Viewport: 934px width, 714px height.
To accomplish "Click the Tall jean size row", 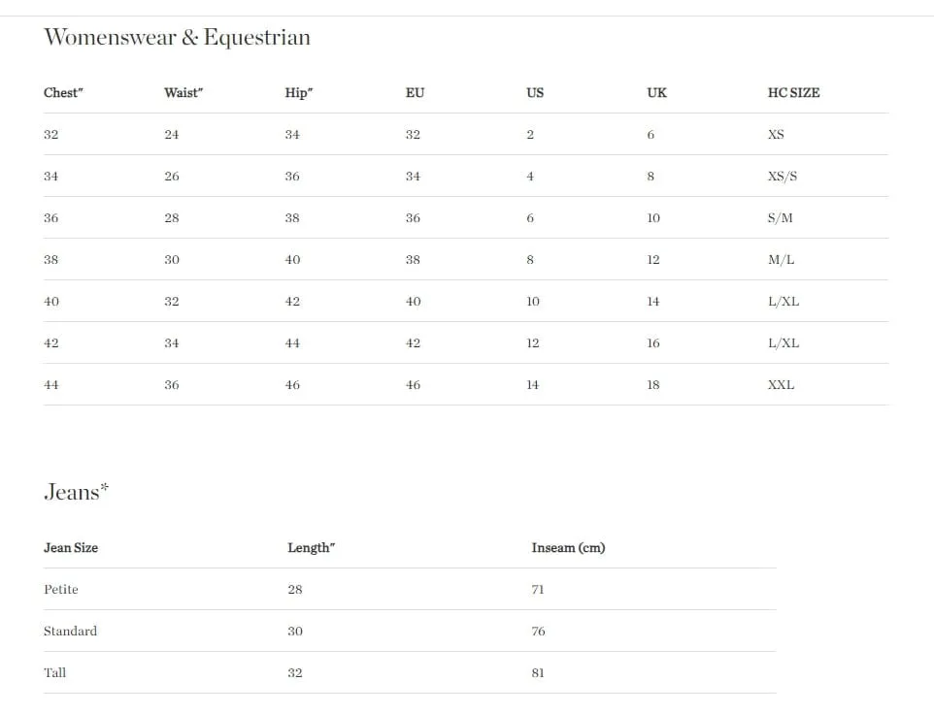I will (410, 672).
